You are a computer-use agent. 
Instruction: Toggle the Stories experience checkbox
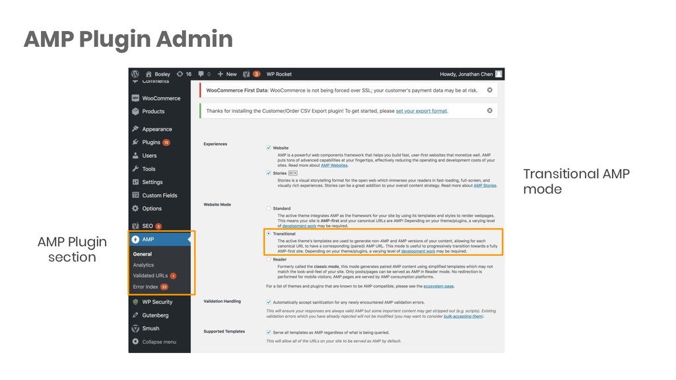(269, 174)
